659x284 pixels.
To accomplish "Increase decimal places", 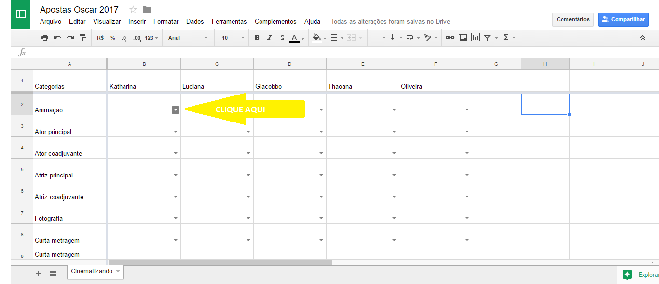I will 137,38.
